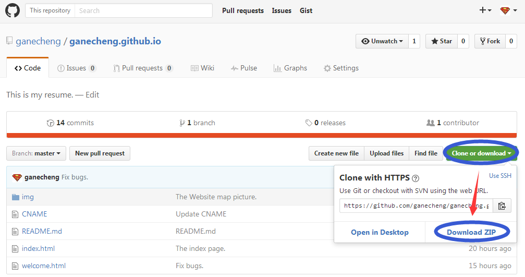Open Issues in top navigation
This screenshot has height=277, width=525.
(x=282, y=11)
